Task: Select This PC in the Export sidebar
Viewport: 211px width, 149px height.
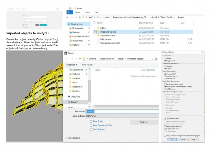Action: [75, 102]
